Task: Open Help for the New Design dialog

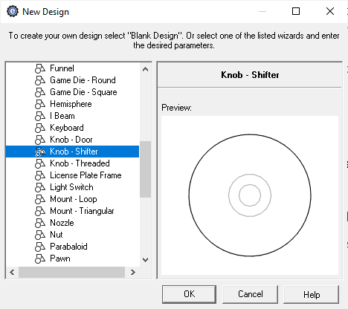Action: (312, 294)
